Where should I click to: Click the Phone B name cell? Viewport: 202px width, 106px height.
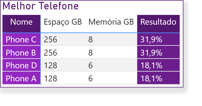(x=21, y=52)
